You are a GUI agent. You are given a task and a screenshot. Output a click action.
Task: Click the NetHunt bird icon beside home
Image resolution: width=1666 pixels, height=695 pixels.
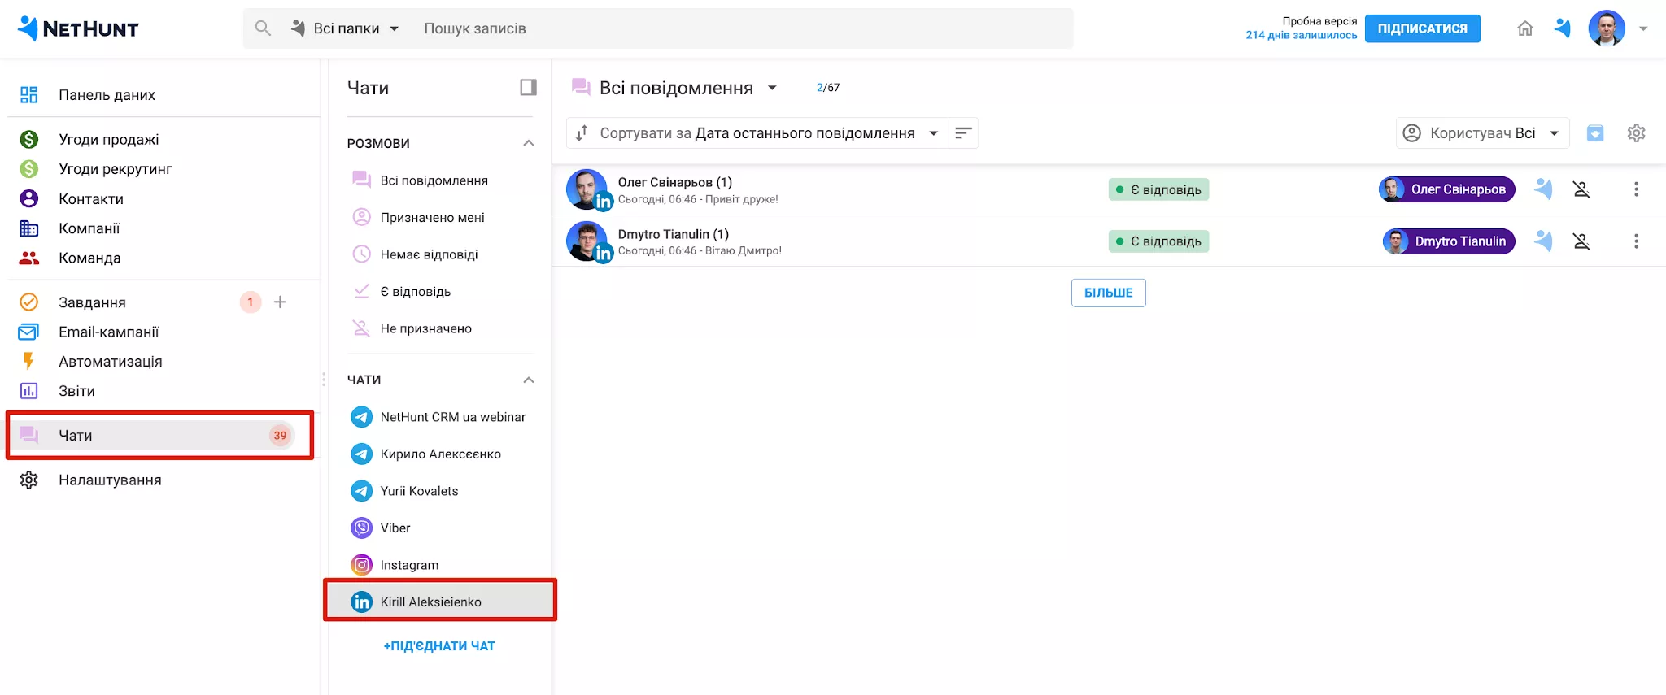point(1563,28)
